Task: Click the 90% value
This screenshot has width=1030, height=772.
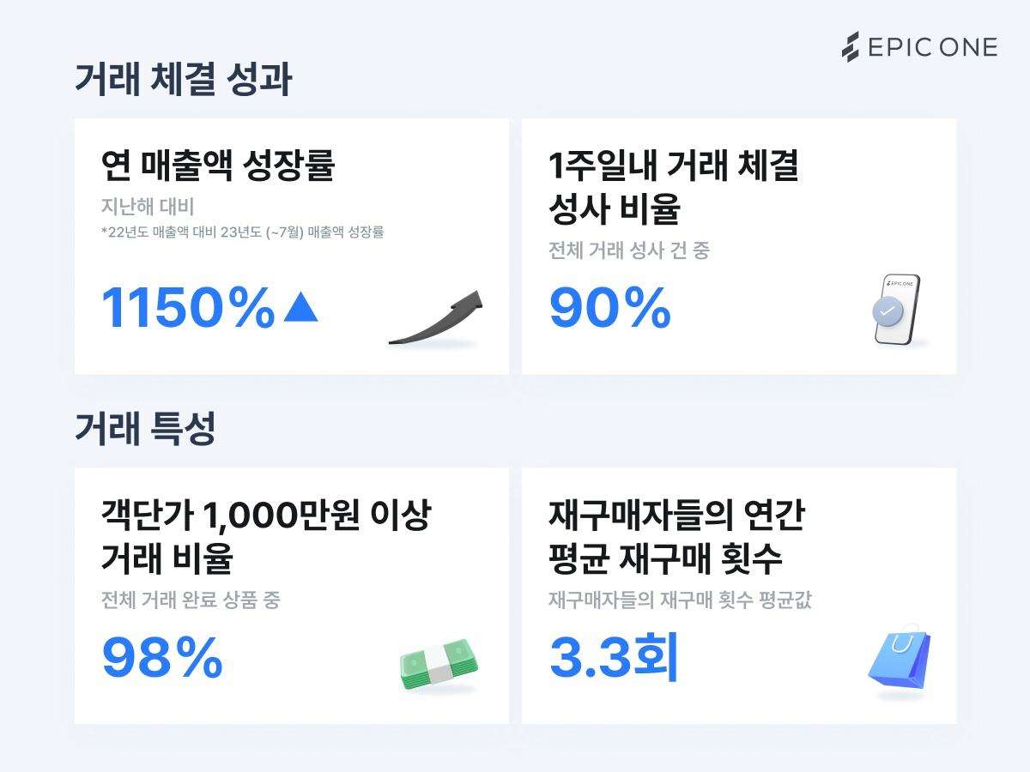Action: (x=609, y=308)
